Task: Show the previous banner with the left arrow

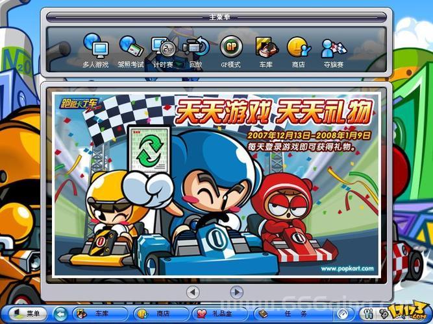Action: tap(193, 292)
